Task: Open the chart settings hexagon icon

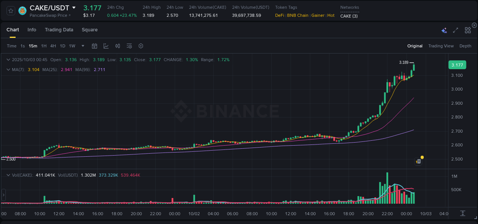Action: tap(141, 45)
